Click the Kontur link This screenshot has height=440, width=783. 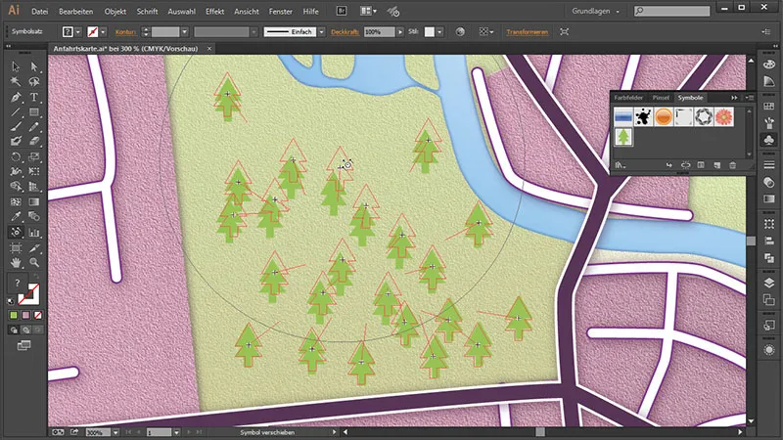point(125,32)
